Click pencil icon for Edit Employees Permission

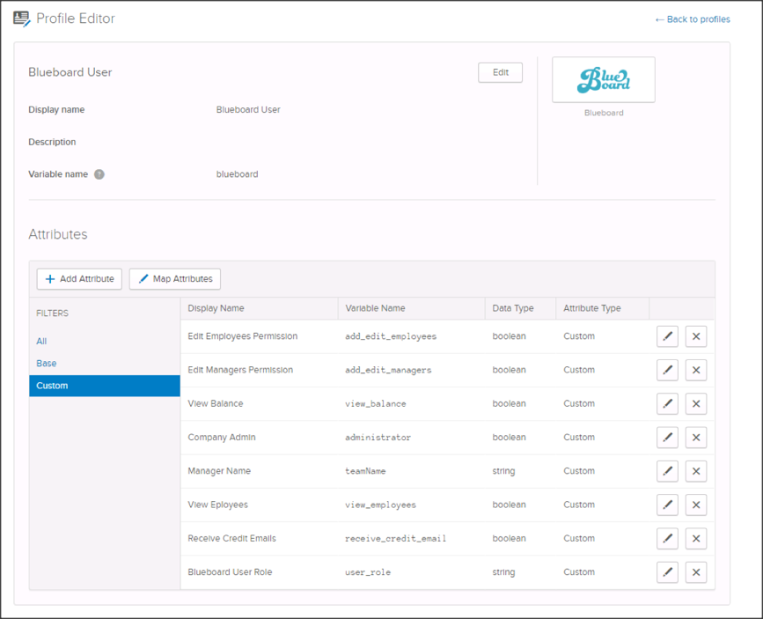[x=667, y=336]
